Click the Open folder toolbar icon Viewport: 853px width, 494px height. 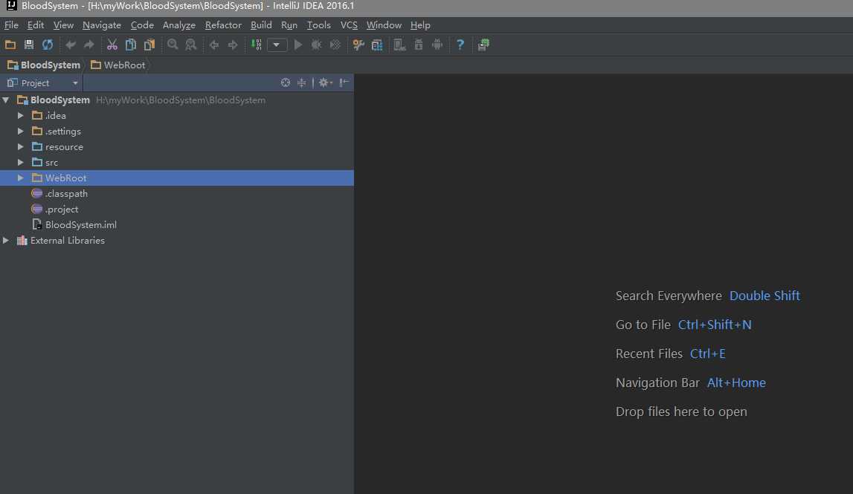tap(10, 45)
